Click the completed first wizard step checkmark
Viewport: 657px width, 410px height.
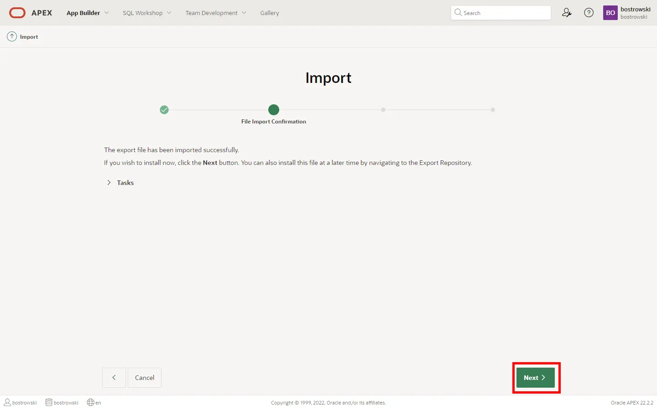tap(164, 110)
